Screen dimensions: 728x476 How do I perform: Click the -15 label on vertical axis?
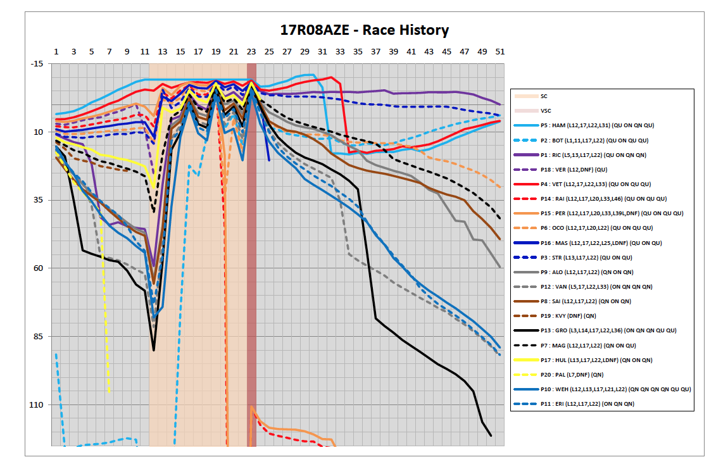35,64
